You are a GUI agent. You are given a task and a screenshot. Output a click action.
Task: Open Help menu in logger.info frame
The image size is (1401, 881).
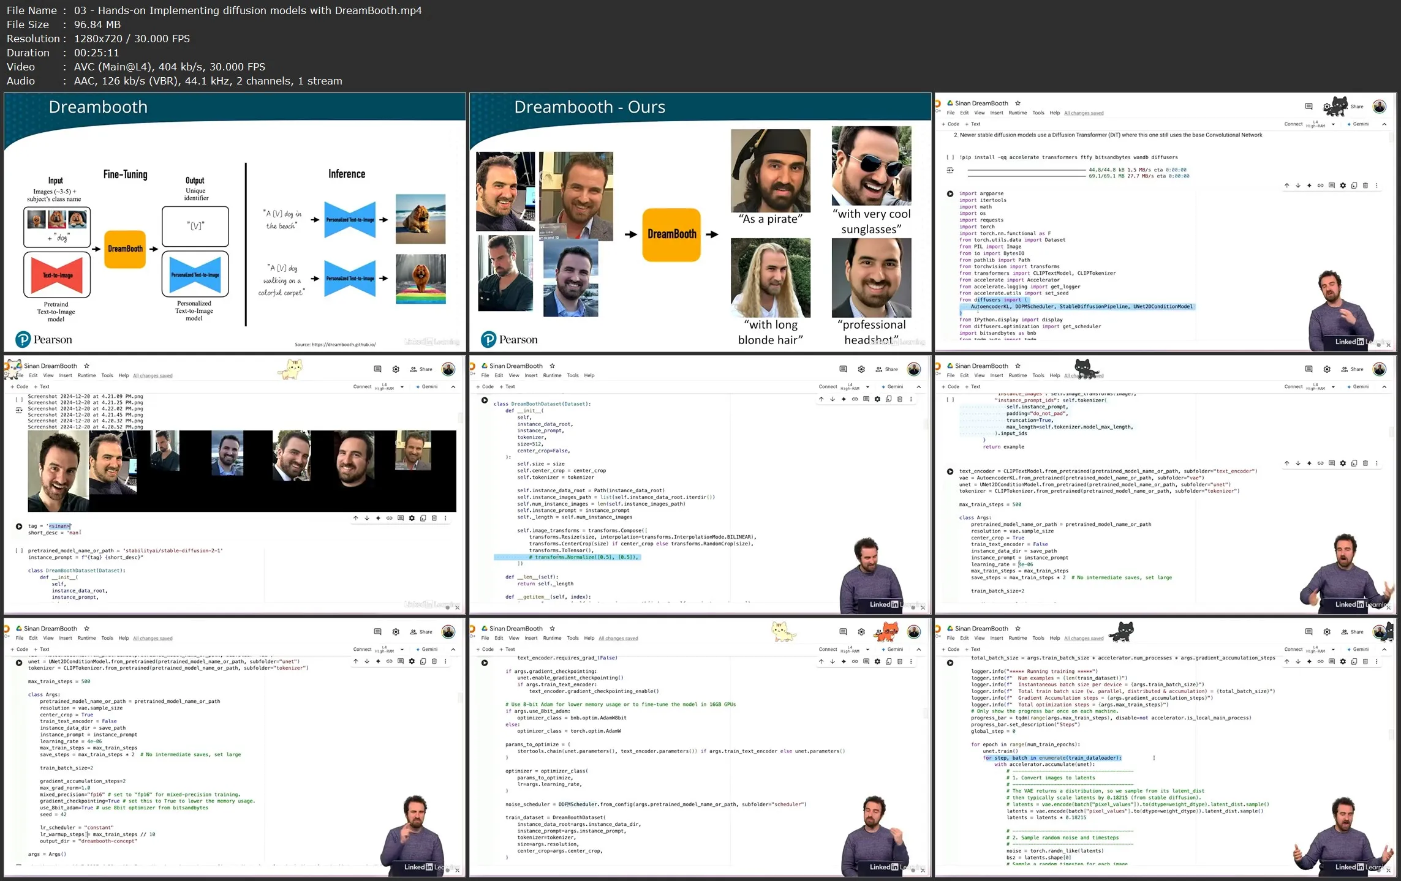pos(1054,639)
